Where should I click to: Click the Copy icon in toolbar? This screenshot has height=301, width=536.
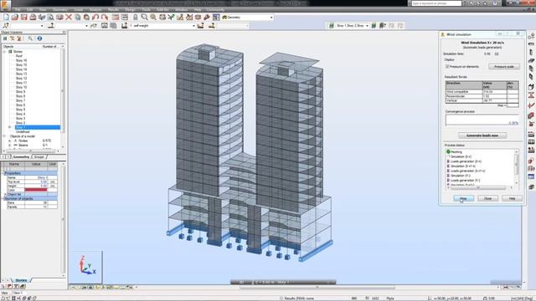[78, 17]
